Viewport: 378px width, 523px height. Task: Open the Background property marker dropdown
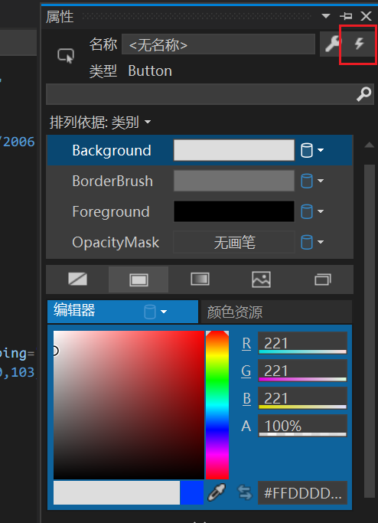click(x=312, y=150)
